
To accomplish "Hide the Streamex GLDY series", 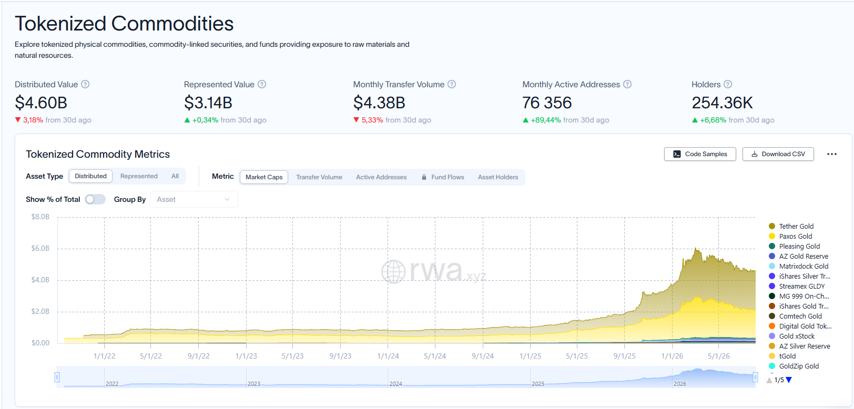I will (797, 286).
